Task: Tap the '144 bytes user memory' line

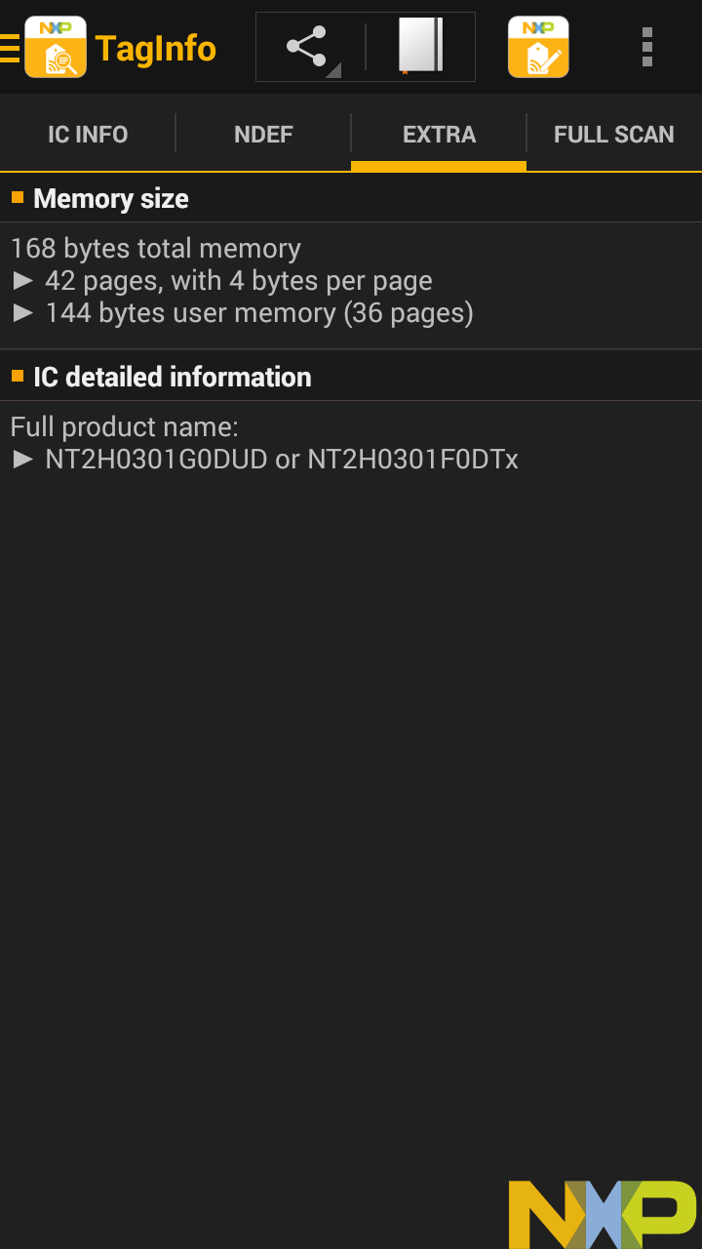Action: 258,313
